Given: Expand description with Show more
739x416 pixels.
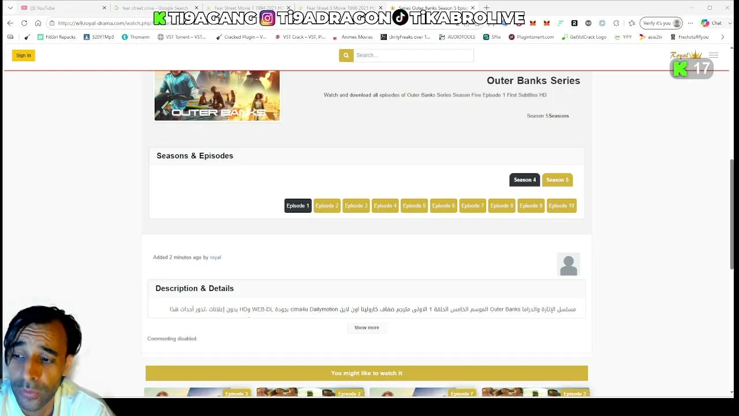Looking at the screenshot, I should [367, 328].
